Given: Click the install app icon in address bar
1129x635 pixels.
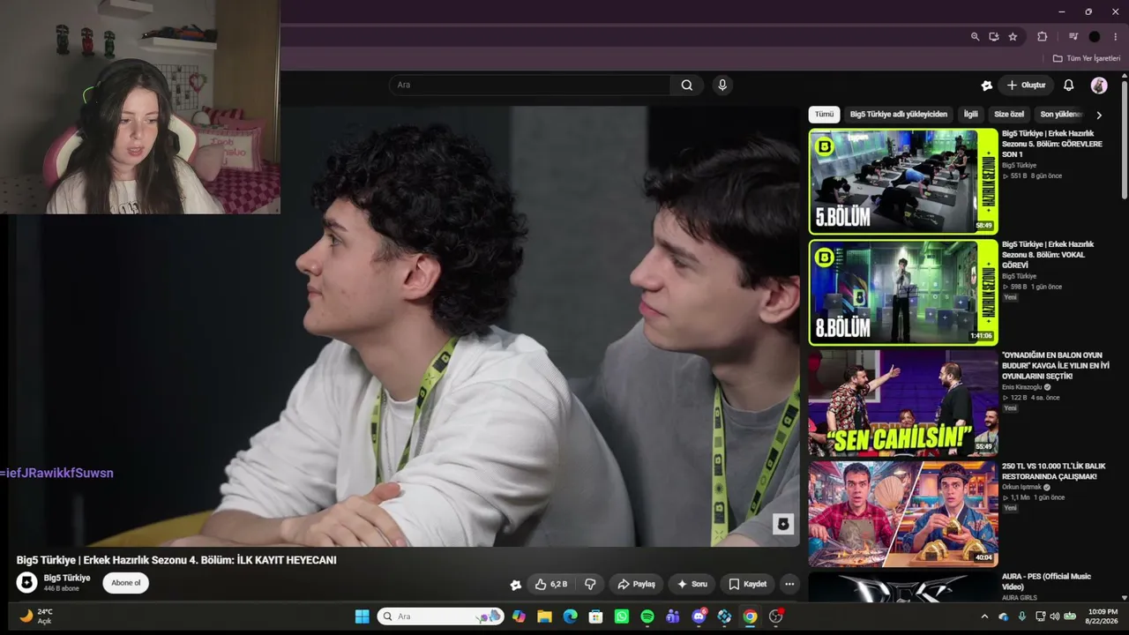Looking at the screenshot, I should click(994, 37).
